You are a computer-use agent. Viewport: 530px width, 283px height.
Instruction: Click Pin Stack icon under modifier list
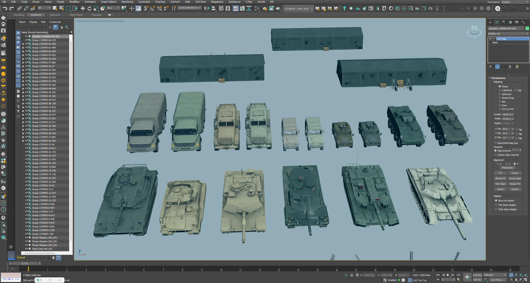(491, 67)
